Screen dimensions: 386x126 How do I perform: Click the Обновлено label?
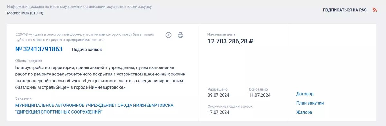click(258, 89)
